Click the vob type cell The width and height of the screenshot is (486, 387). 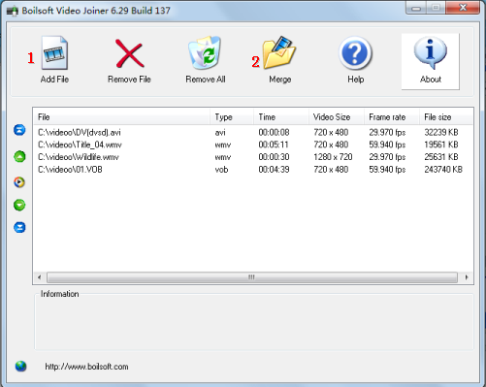click(x=221, y=170)
